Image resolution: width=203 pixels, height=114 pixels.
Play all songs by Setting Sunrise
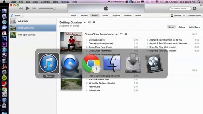click(x=85, y=22)
